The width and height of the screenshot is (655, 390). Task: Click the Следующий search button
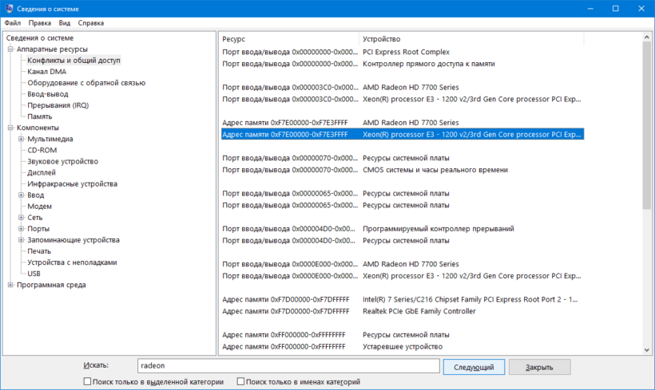click(x=473, y=367)
